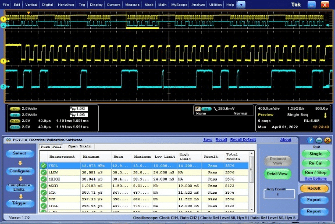Open the Mask menu
This screenshot has width=335, height=224.
click(149, 5)
